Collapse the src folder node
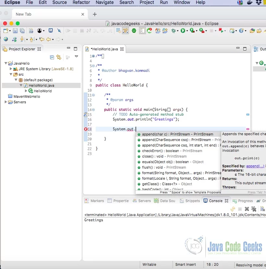Viewport: 266px width, 269px height. [11, 74]
